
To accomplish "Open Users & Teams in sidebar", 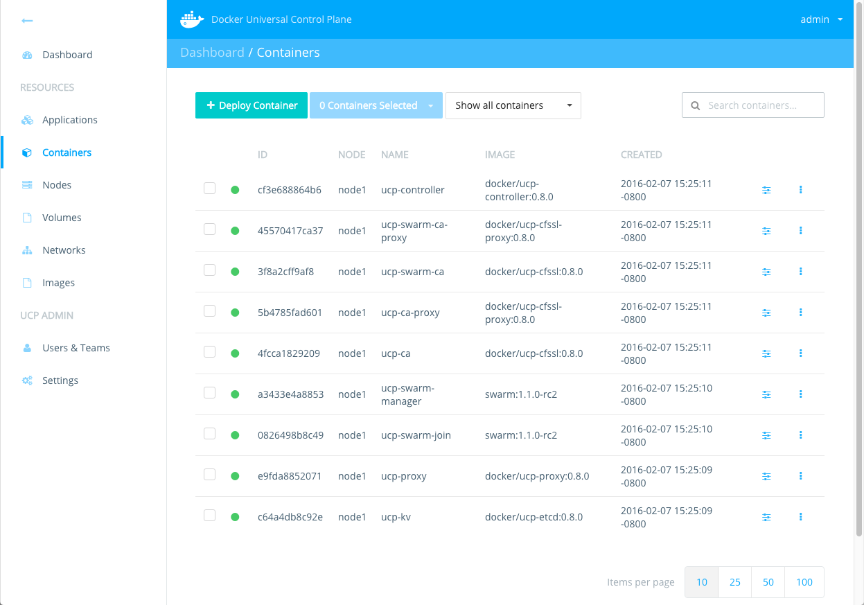I will 76,348.
